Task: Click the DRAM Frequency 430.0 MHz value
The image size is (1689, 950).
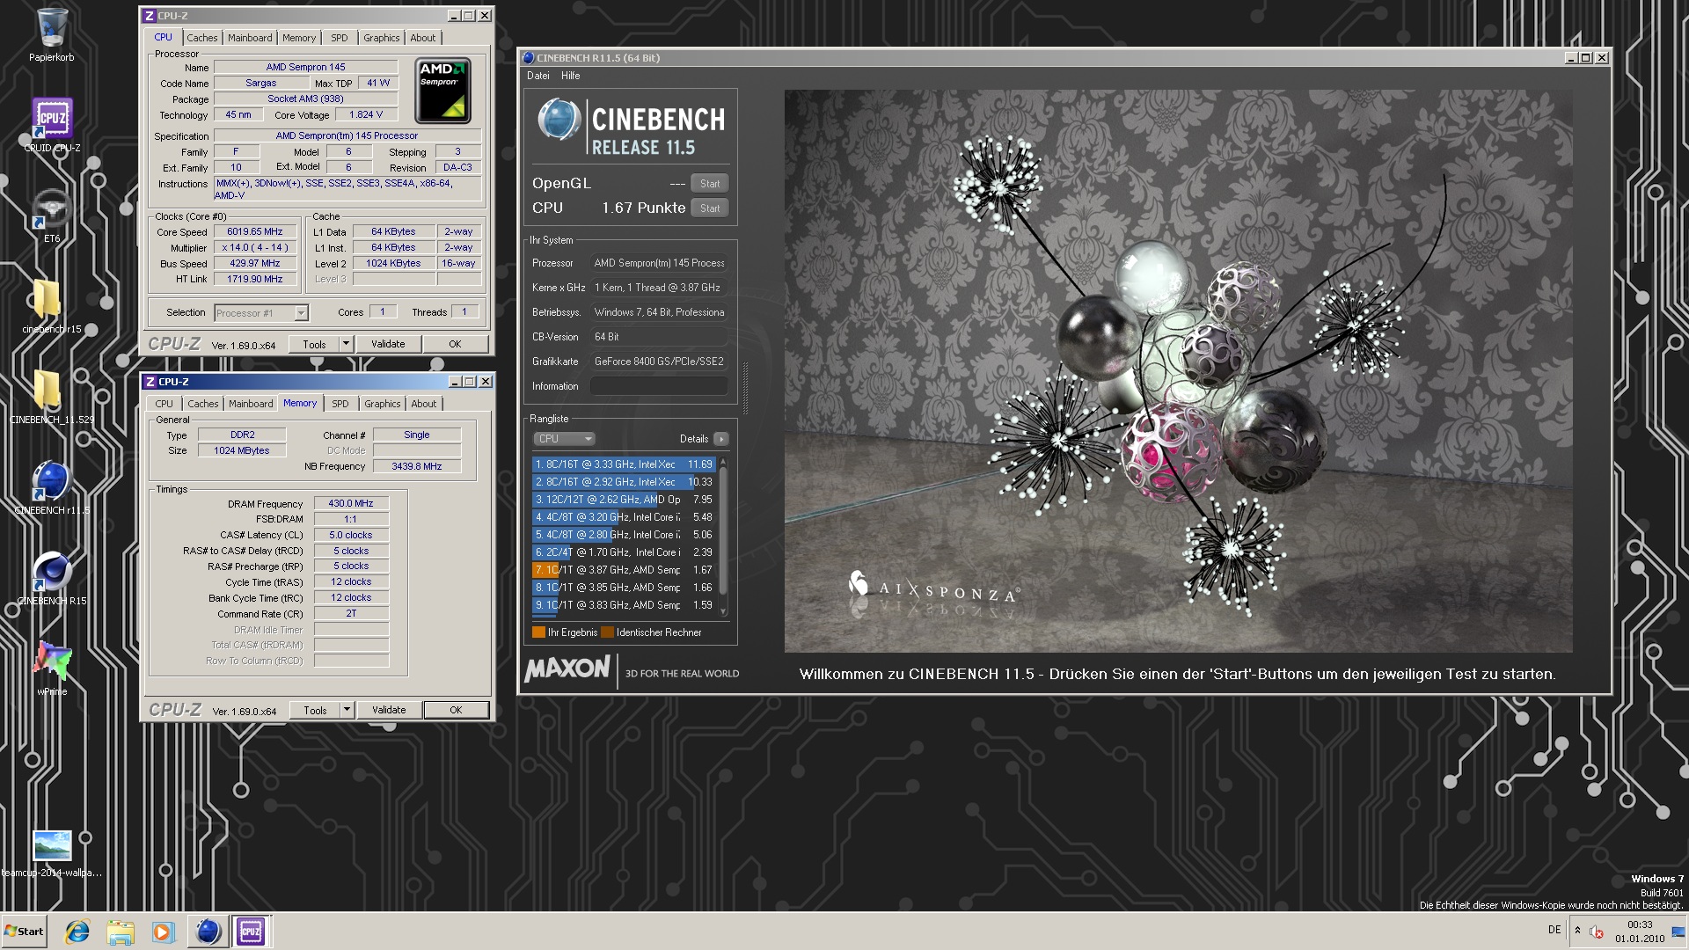Action: pos(351,503)
